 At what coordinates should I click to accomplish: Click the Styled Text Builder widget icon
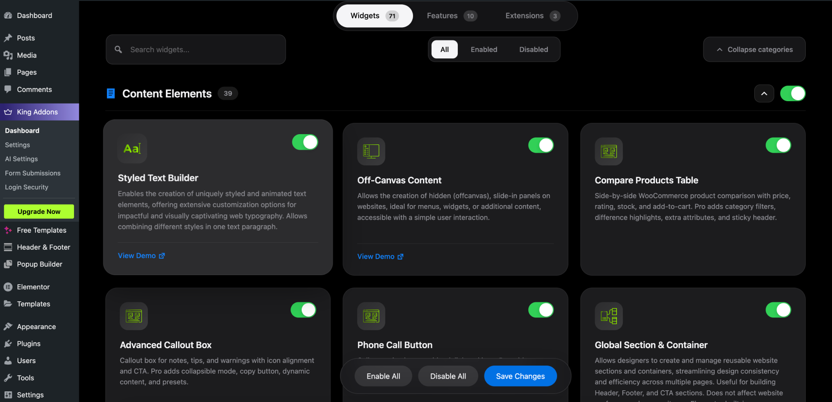(132, 148)
